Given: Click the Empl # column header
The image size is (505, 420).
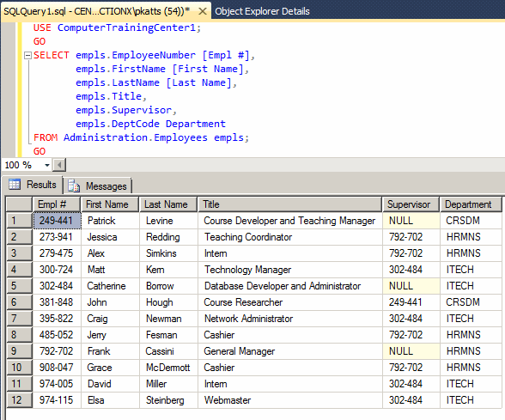Looking at the screenshot, I should 57,204.
